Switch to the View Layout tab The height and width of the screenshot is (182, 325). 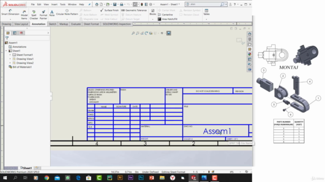coord(21,24)
